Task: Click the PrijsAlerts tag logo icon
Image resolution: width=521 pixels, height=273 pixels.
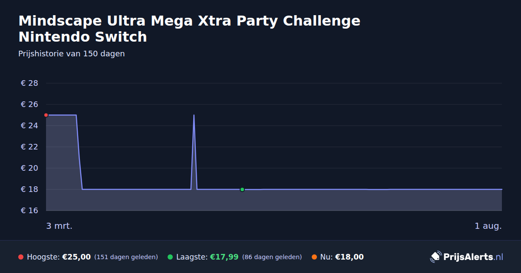Action: point(435,257)
